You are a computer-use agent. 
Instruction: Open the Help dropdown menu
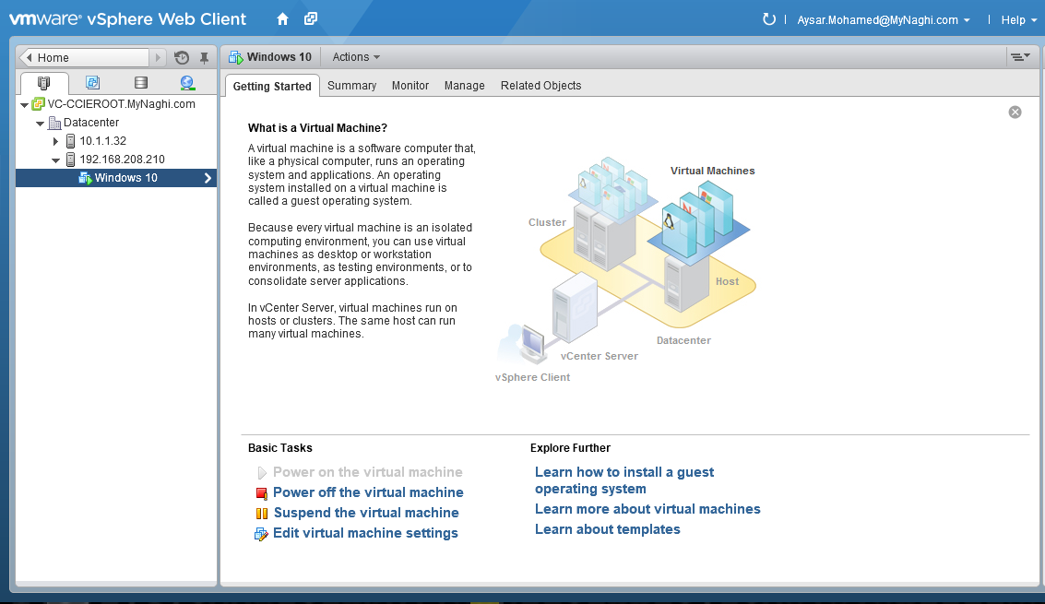[1017, 19]
